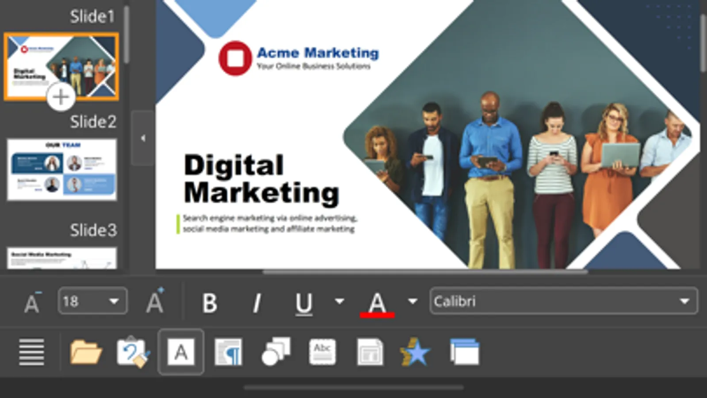Open the paragraph formatting tab icon
707x398 pixels.
pos(228,352)
